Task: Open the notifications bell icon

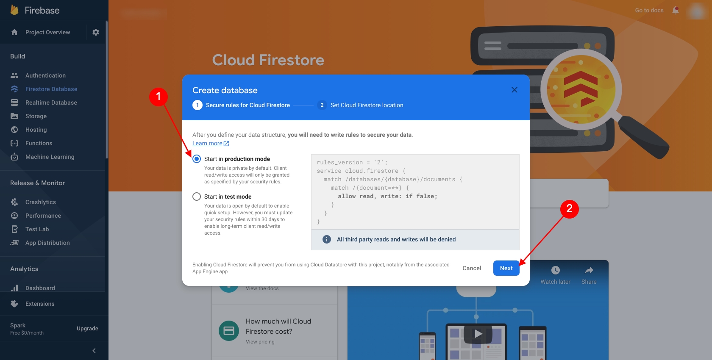Action: 676,11
